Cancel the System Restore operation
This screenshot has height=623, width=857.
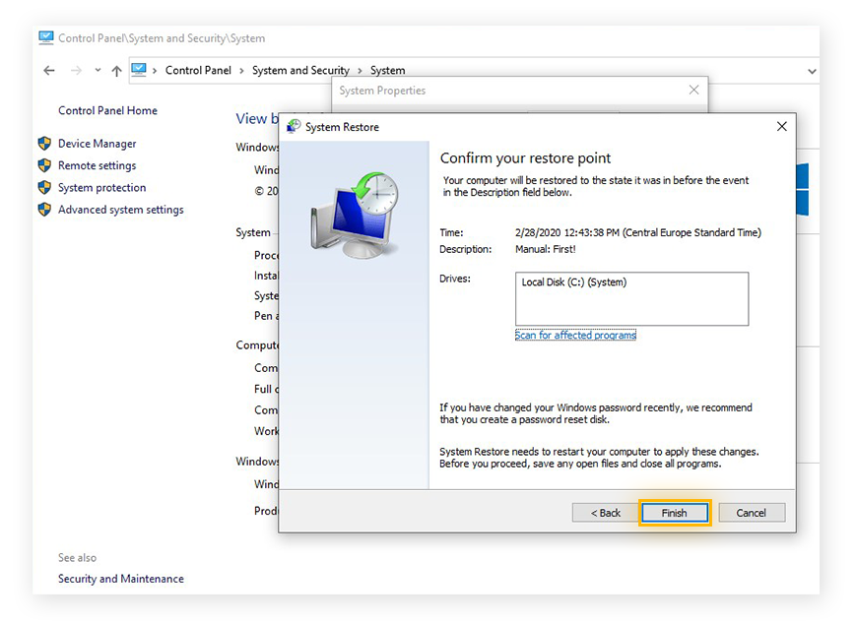pos(751,512)
